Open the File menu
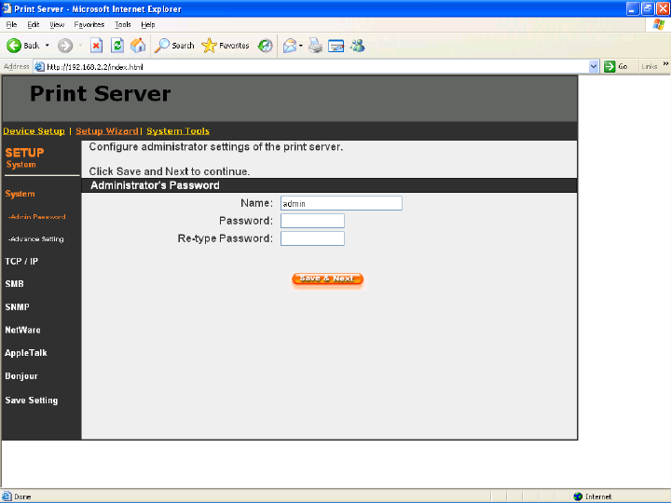The image size is (671, 503). [11, 25]
